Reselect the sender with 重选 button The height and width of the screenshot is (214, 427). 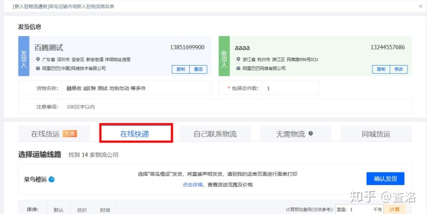click(198, 69)
